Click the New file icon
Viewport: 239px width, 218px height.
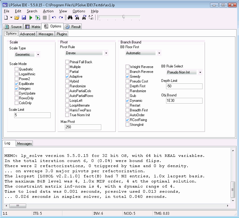click(x=5, y=18)
